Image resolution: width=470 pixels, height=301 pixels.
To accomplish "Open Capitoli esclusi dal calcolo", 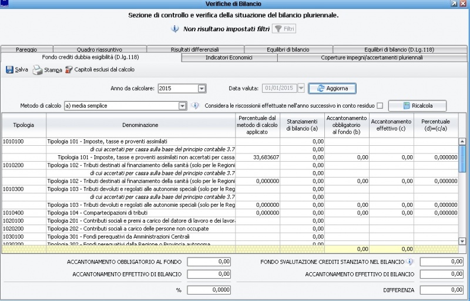I will coord(99,69).
